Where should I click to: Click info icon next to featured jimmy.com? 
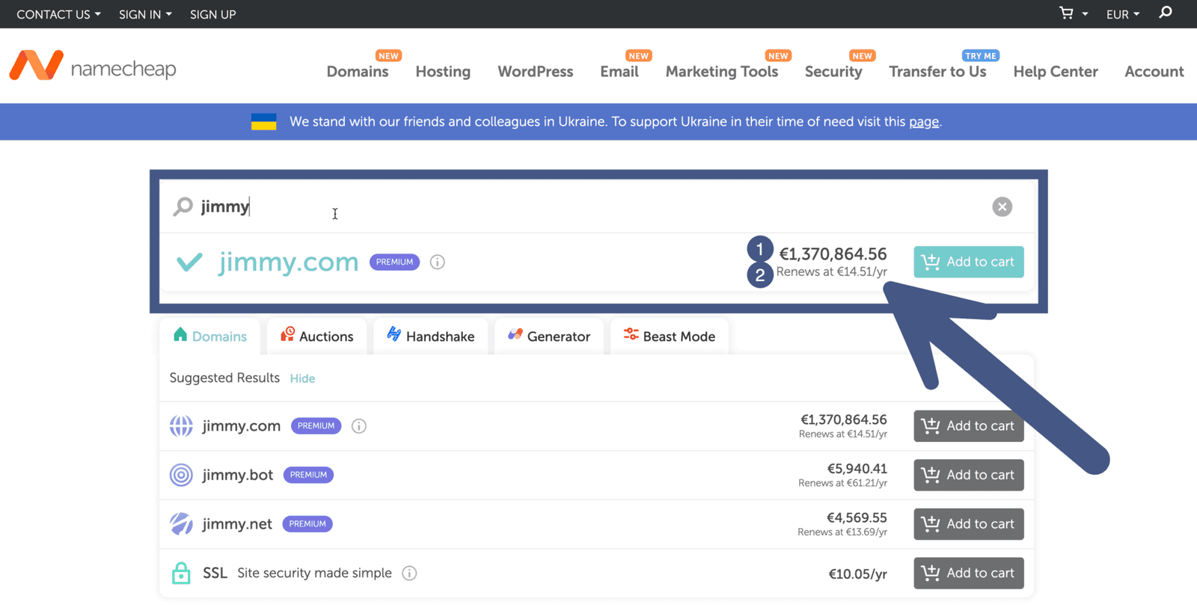coord(438,262)
